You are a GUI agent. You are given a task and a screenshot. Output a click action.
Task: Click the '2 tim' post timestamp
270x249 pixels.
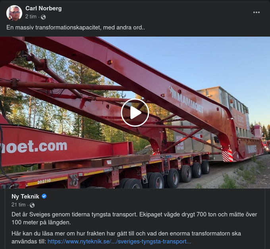[x=31, y=17]
